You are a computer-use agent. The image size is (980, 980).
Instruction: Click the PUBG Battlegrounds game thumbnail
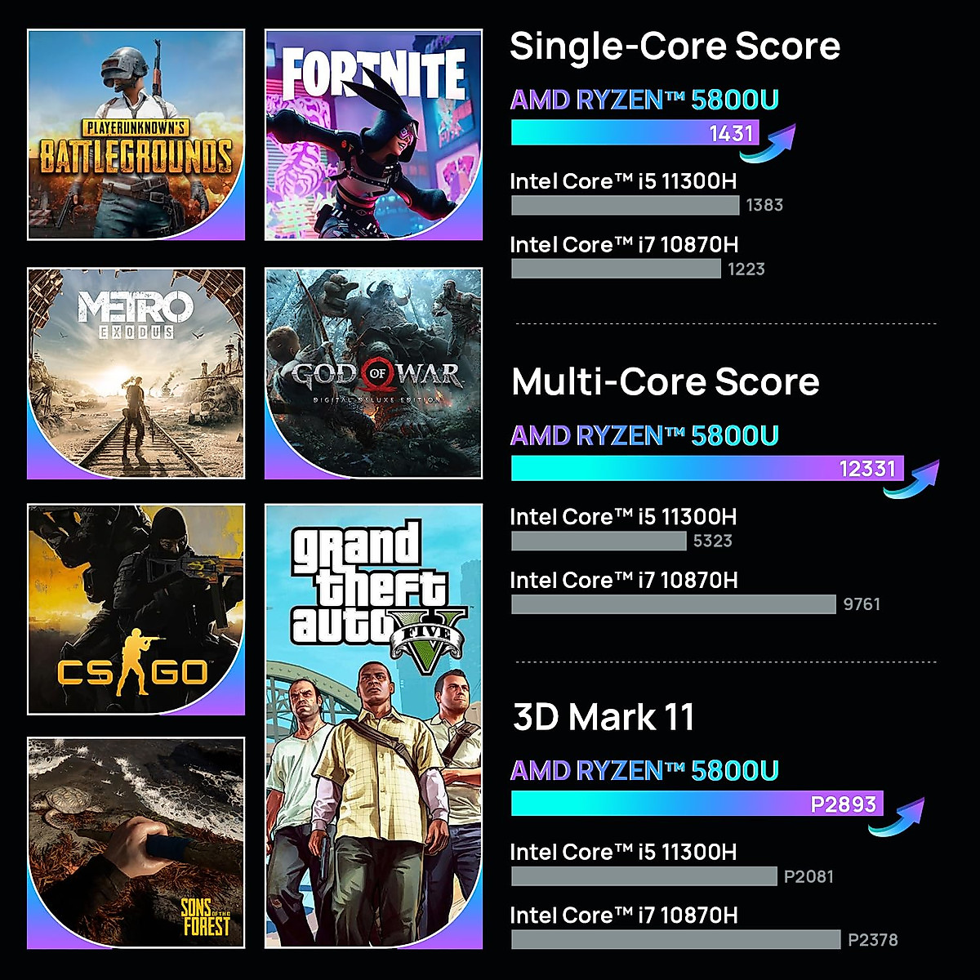point(136,135)
